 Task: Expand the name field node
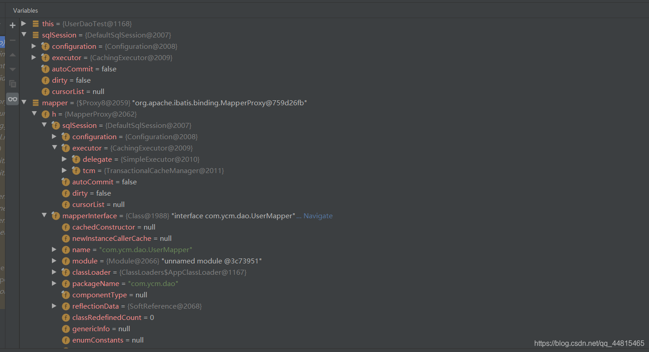point(54,249)
